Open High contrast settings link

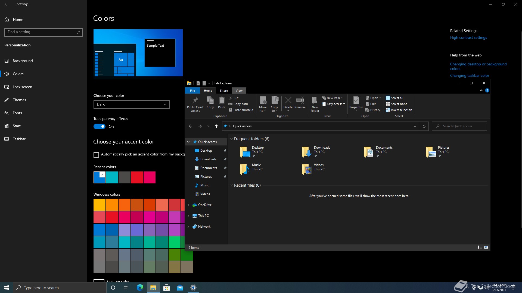pos(468,38)
